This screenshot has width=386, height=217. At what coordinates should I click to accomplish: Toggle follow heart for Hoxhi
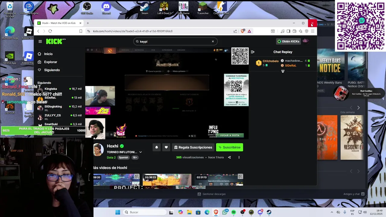[x=166, y=147]
